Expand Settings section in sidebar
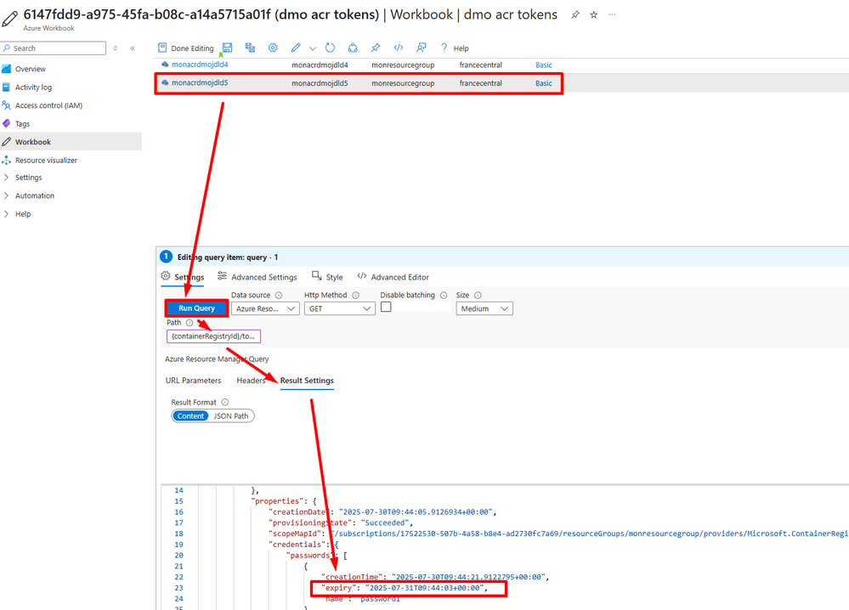 (28, 178)
